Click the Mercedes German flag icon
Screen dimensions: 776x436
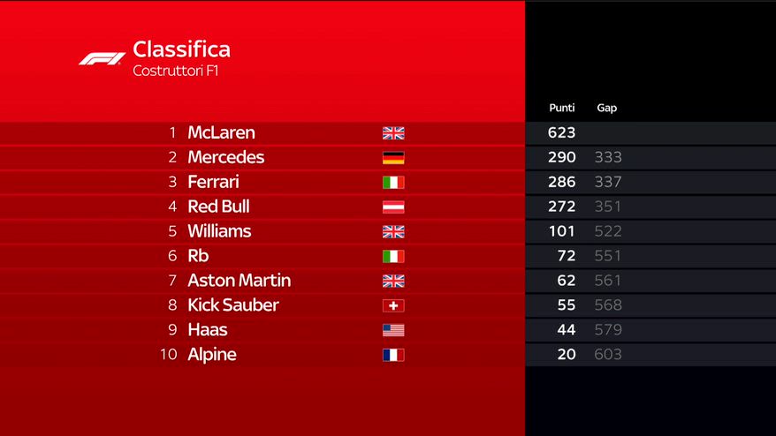click(x=393, y=158)
